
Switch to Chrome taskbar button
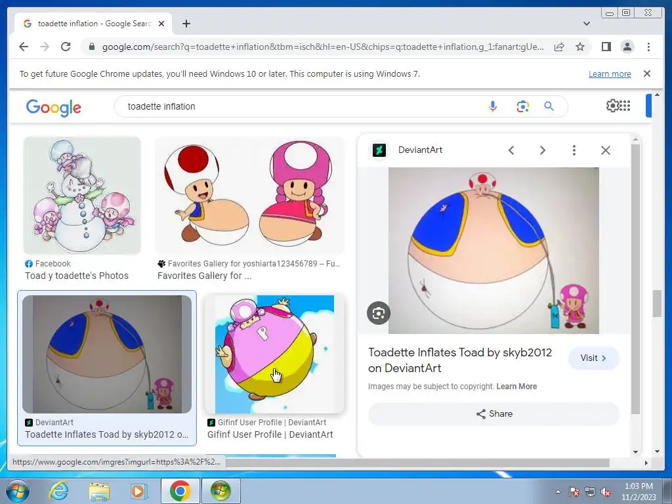pos(180,491)
